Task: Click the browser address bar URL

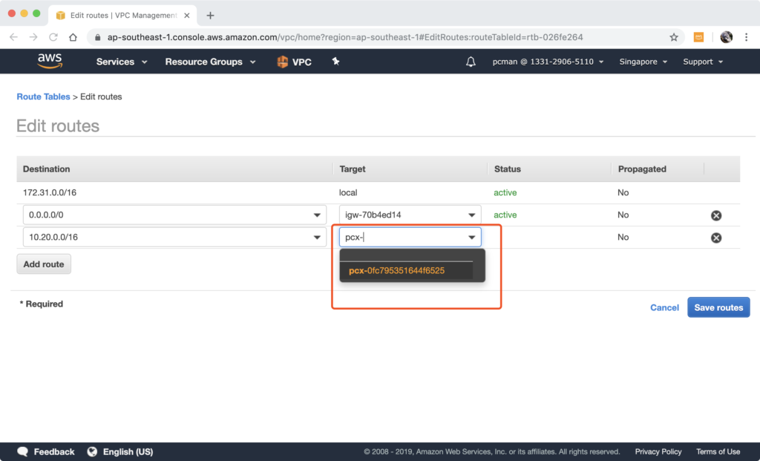Action: 345,37
